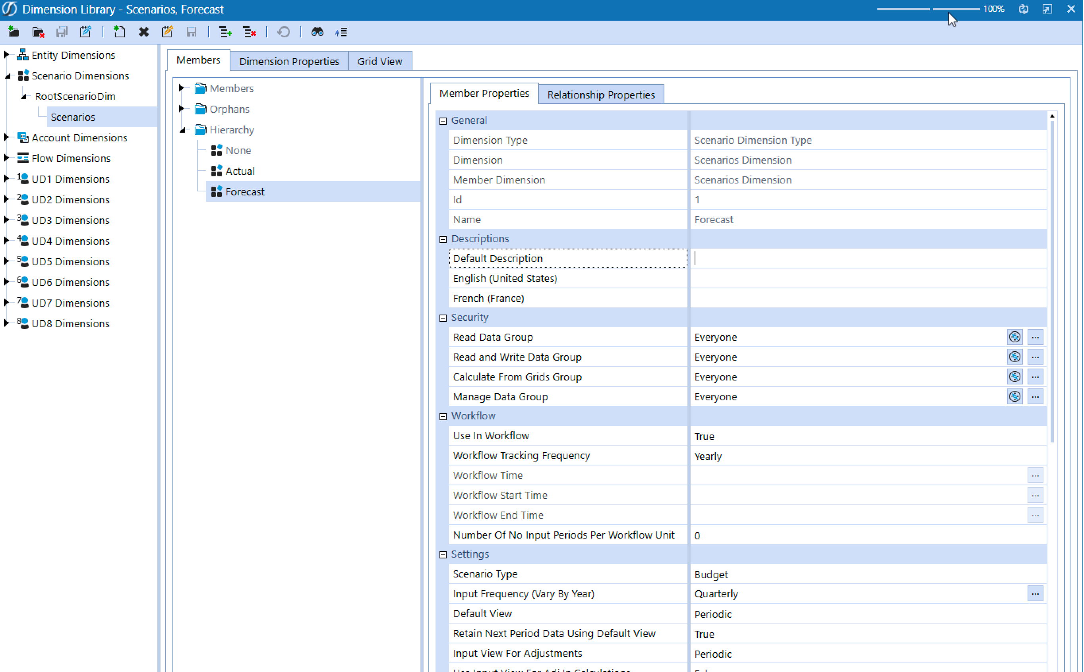Collapse Scenario Dimensions tree node
Screen dimensions: 1084x672
coord(7,76)
